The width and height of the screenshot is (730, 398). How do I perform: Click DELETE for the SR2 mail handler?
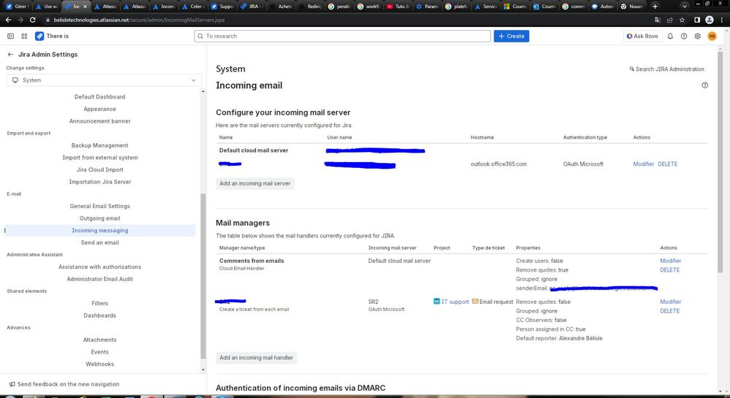[x=670, y=310]
